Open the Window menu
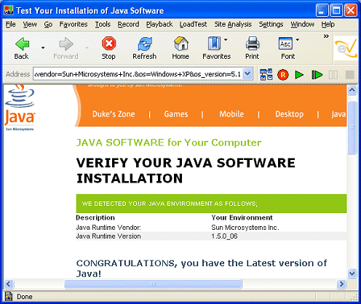The height and width of the screenshot is (304, 361). point(303,24)
